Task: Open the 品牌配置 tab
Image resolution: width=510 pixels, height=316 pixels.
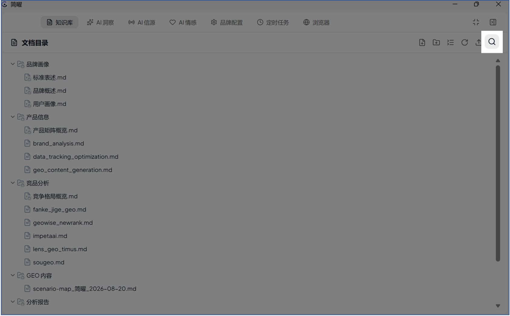Action: pos(227,22)
